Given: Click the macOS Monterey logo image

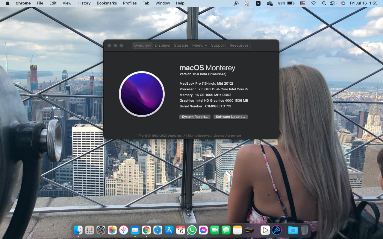Looking at the screenshot, I should click(142, 94).
